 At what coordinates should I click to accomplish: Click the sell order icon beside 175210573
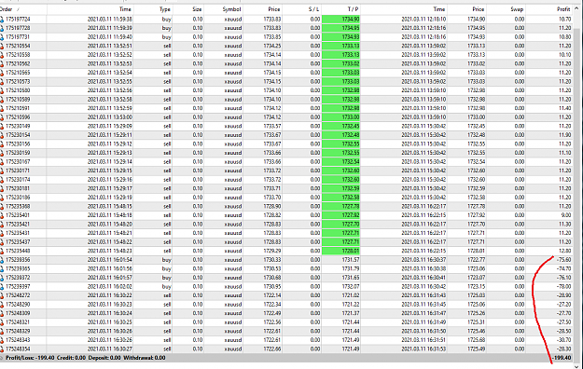click(2, 81)
